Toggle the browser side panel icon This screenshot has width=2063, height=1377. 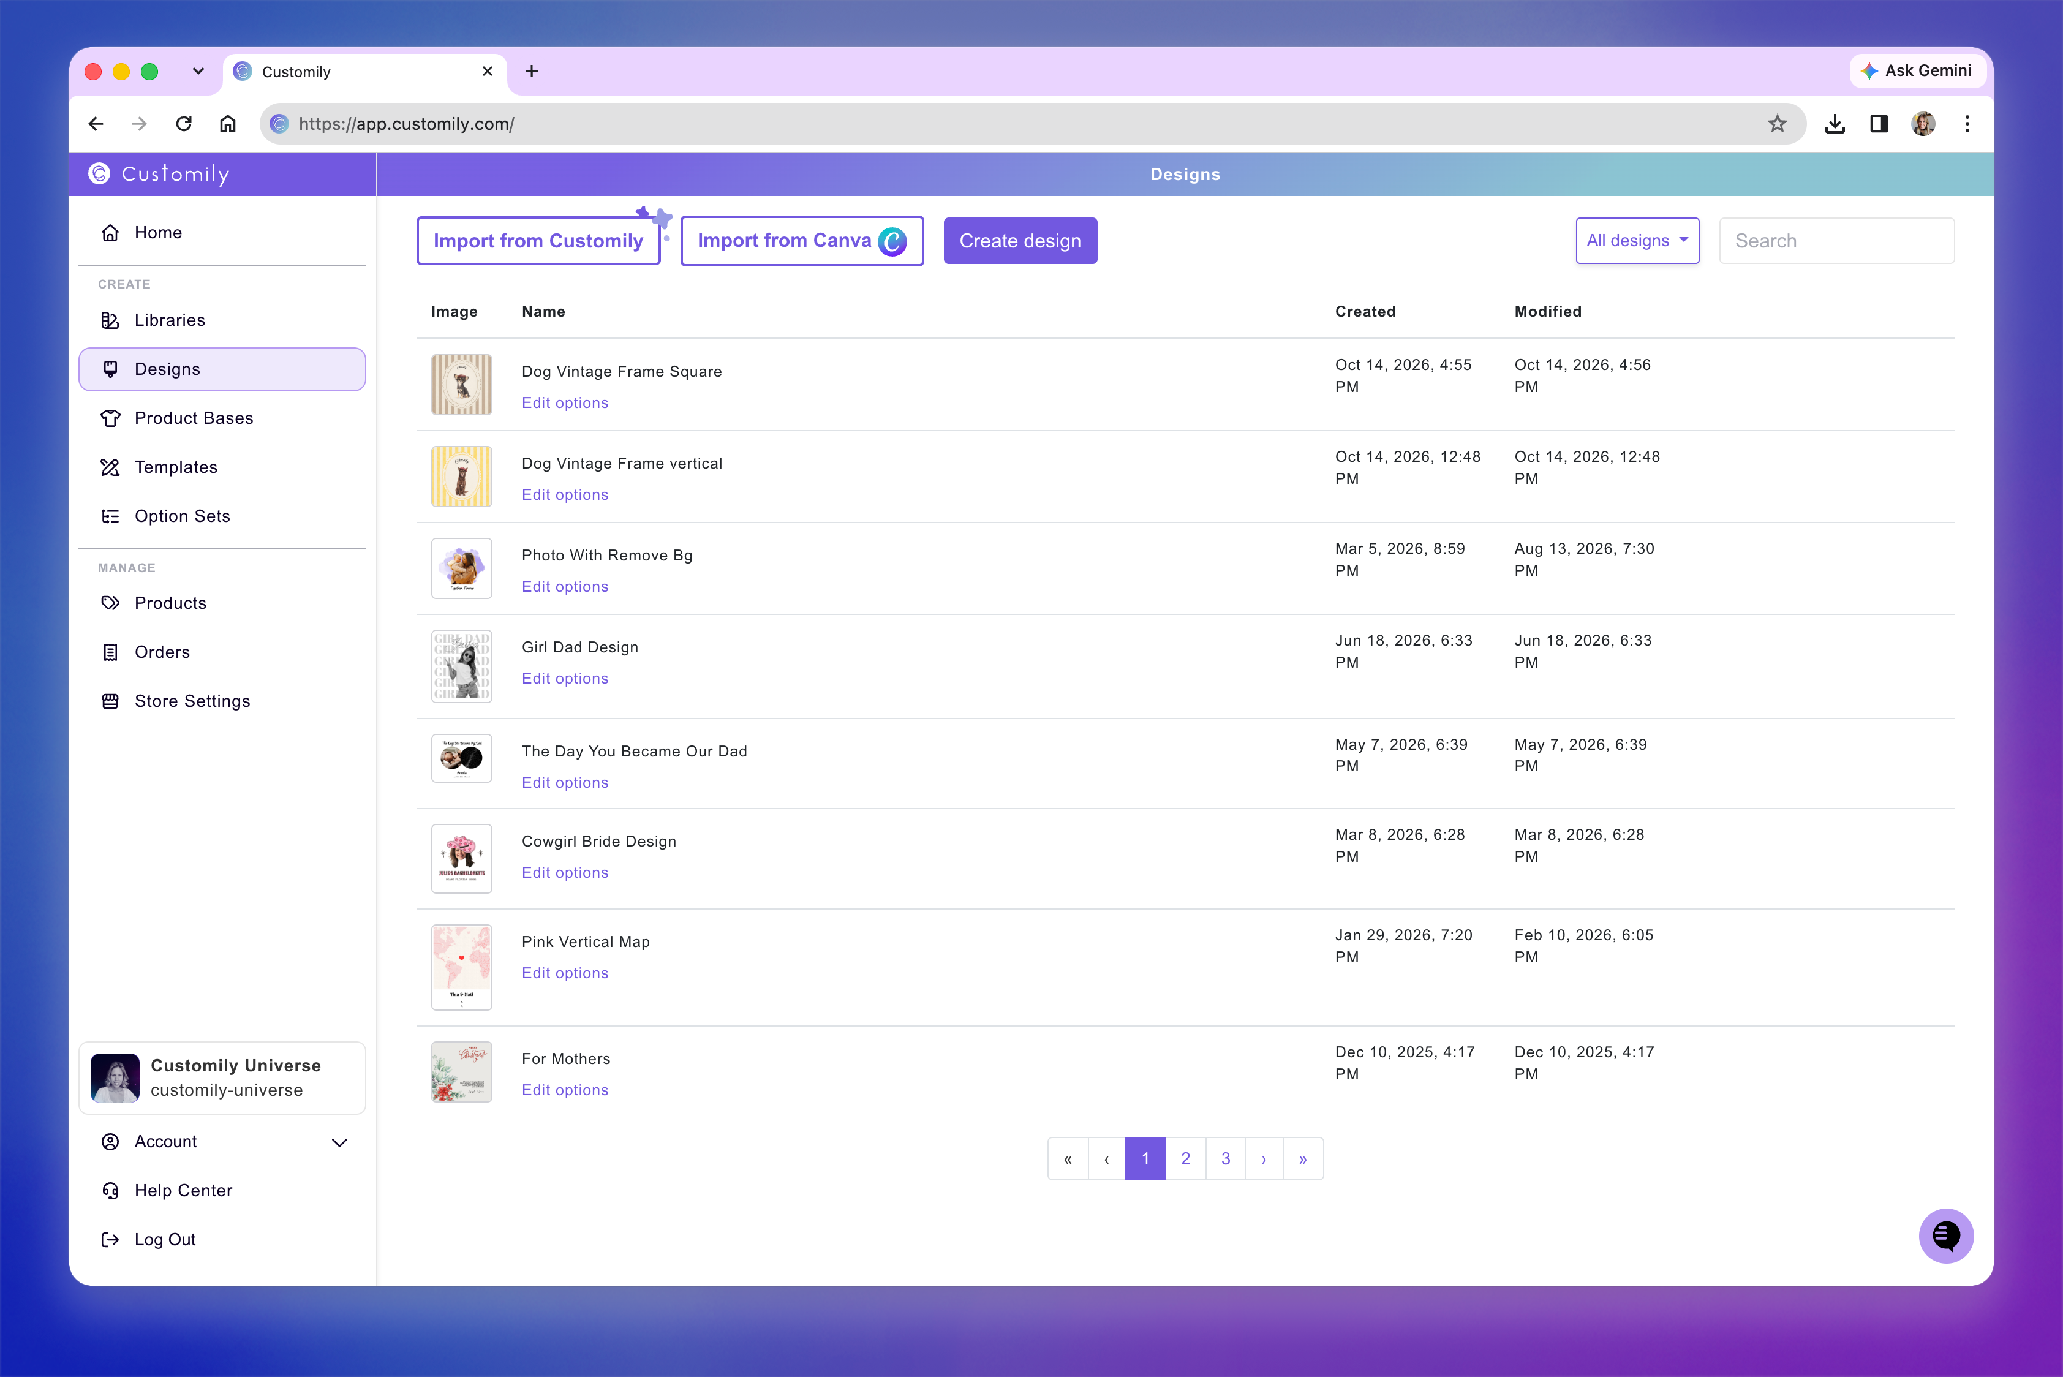pos(1879,124)
